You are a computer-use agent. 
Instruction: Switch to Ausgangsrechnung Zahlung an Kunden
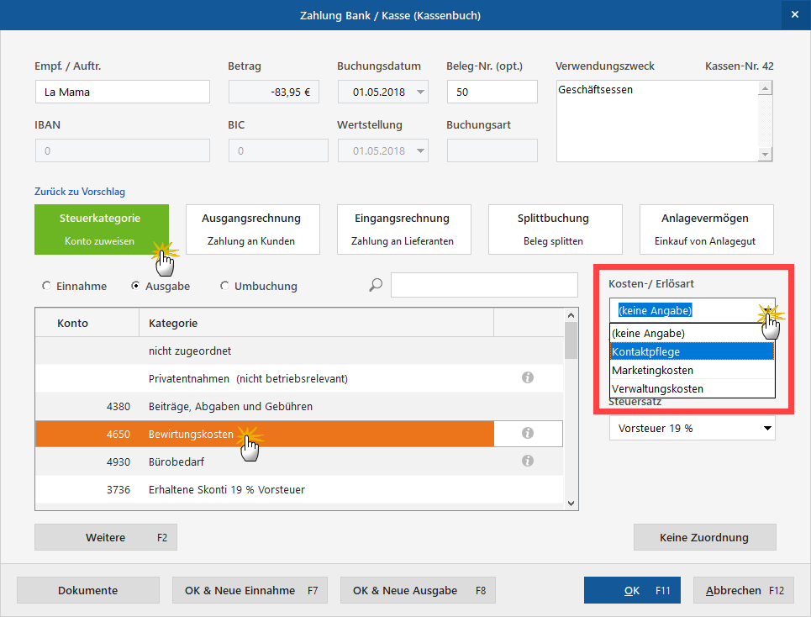[252, 229]
